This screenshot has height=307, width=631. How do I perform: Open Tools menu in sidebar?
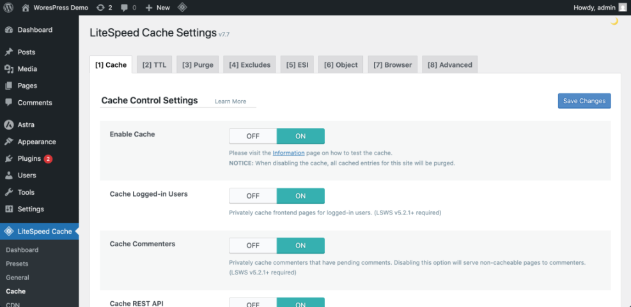(26, 192)
